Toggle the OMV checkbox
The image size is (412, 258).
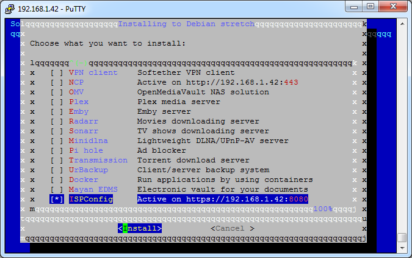[57, 92]
